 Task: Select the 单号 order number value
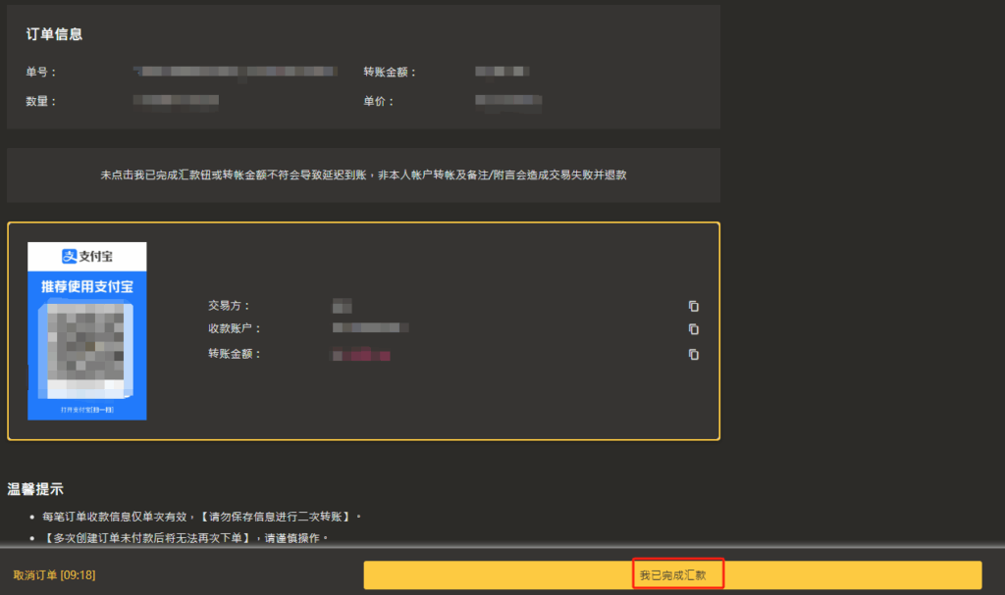(236, 72)
